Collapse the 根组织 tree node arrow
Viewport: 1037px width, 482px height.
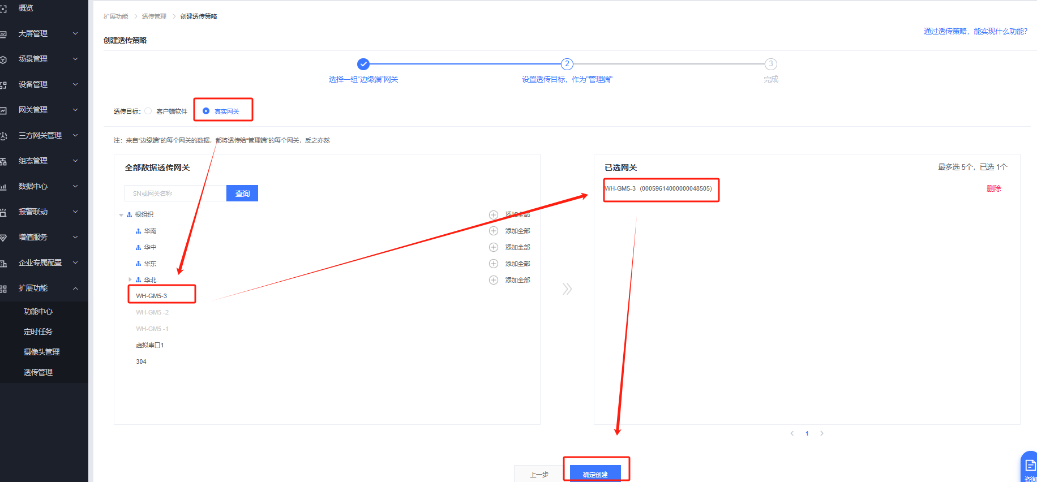121,215
